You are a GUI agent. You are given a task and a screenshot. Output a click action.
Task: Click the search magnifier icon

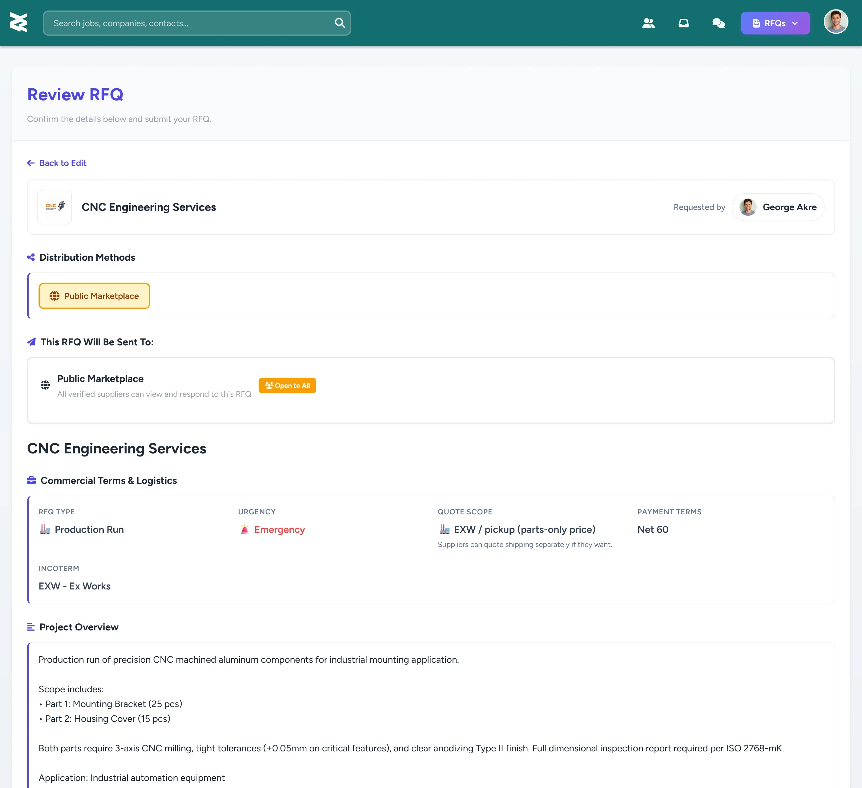(x=340, y=23)
